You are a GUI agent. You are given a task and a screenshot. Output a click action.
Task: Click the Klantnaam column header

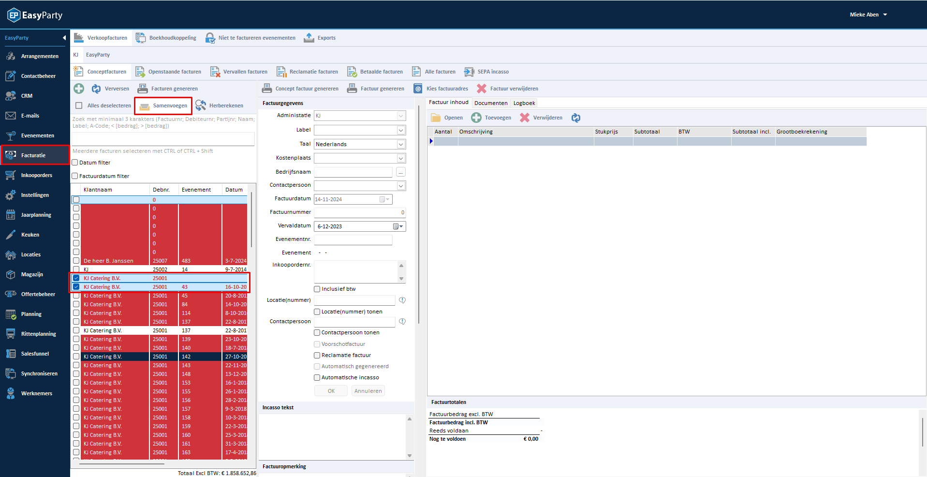[116, 190]
